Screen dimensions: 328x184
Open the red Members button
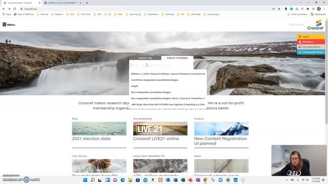[311, 42]
